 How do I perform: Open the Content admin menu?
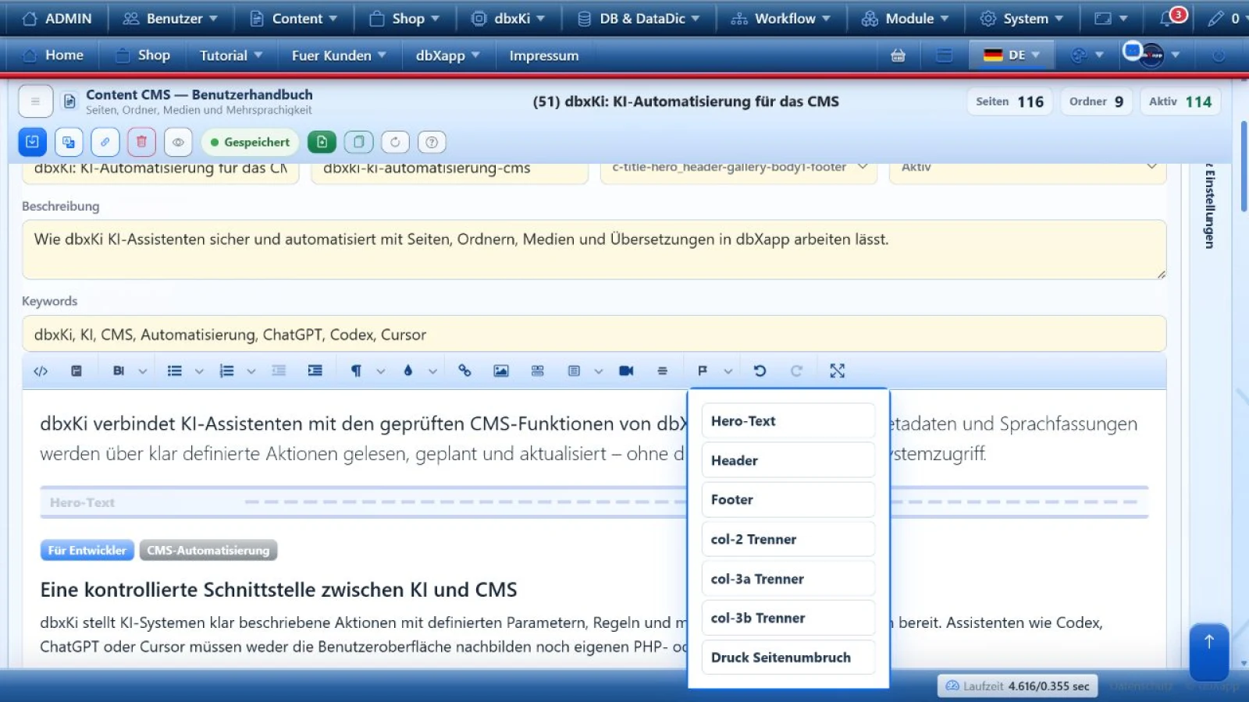(294, 19)
